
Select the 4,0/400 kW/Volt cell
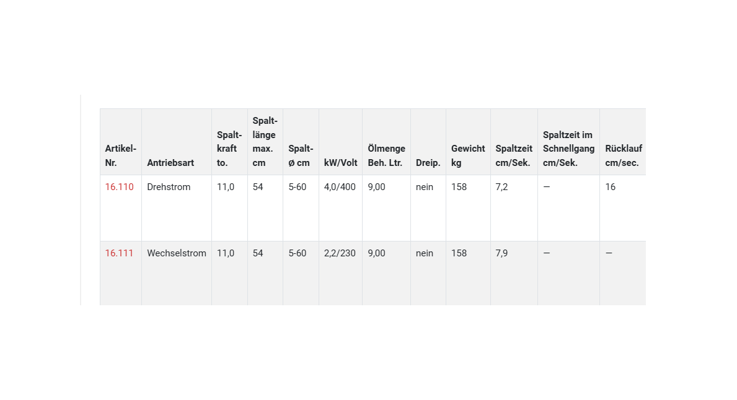(x=340, y=187)
